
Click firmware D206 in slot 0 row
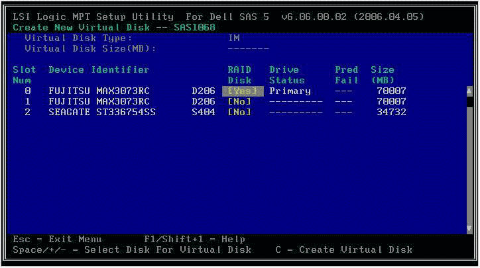click(x=204, y=91)
